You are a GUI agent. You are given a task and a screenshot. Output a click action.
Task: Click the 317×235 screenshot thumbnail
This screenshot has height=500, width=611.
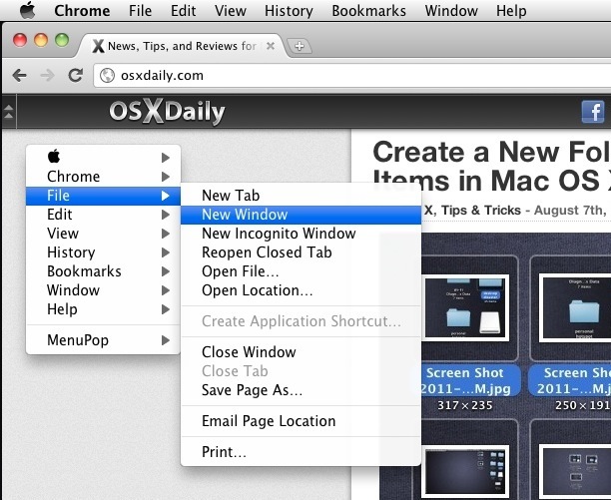465,307
